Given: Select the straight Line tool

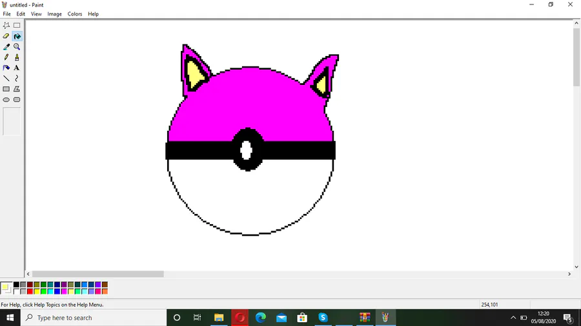Looking at the screenshot, I should (6, 79).
